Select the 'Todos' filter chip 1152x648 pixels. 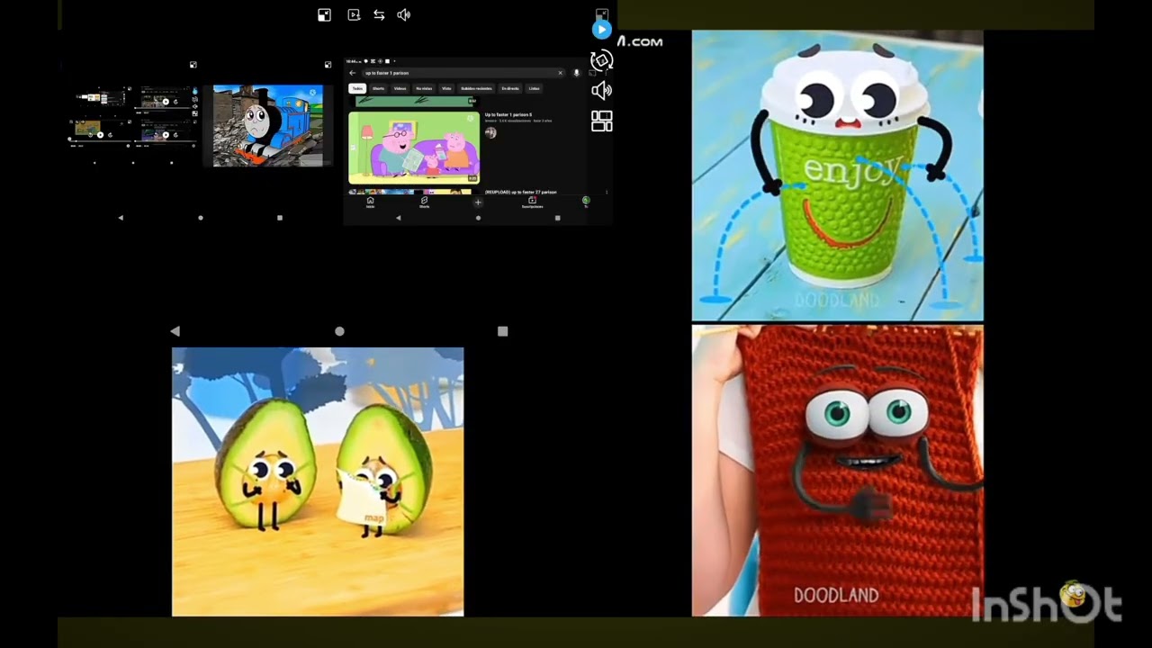pyautogui.click(x=357, y=88)
